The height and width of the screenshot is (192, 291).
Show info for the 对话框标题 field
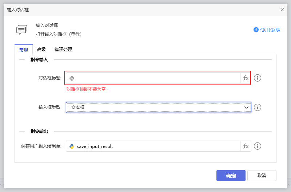tap(258, 78)
